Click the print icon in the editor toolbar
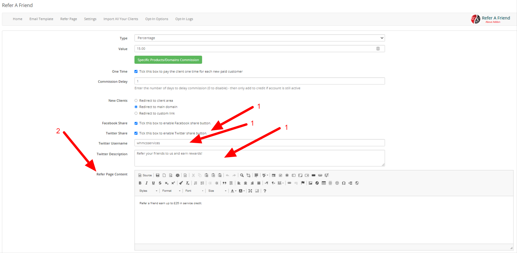517x253 pixels. coord(178,175)
